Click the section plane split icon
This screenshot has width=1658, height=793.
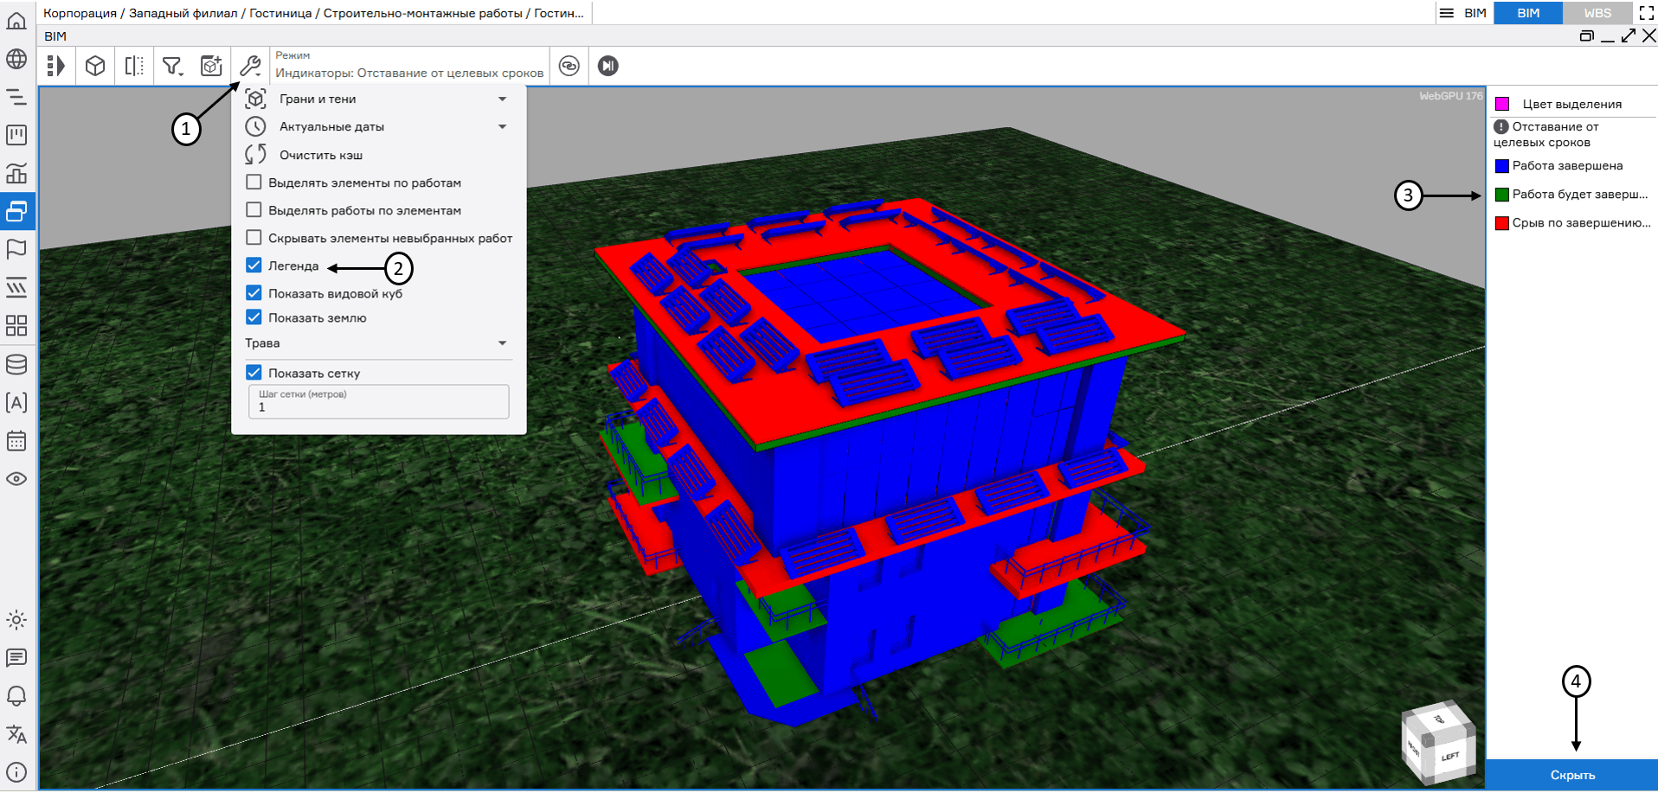(134, 66)
